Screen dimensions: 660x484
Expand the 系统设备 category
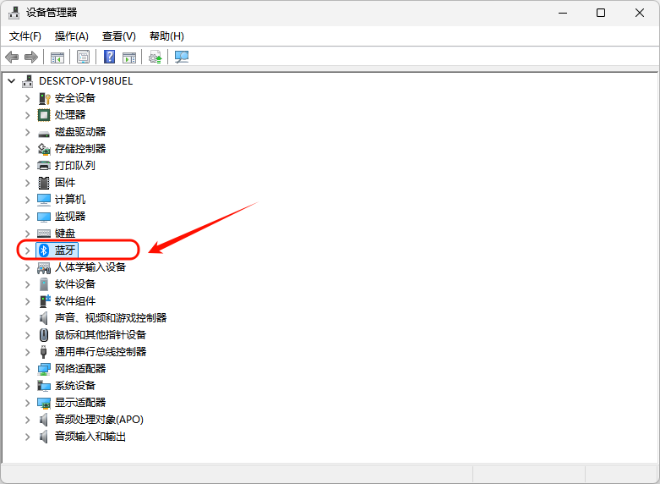click(x=27, y=386)
